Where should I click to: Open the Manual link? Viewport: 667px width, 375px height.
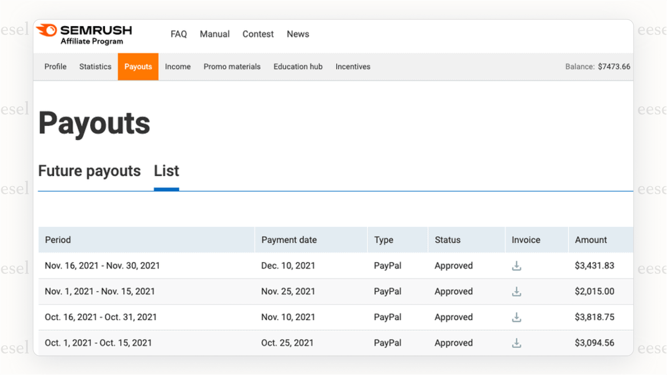(x=214, y=34)
